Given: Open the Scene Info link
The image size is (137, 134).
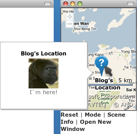Looking at the screenshot, I should [x=93, y=118].
